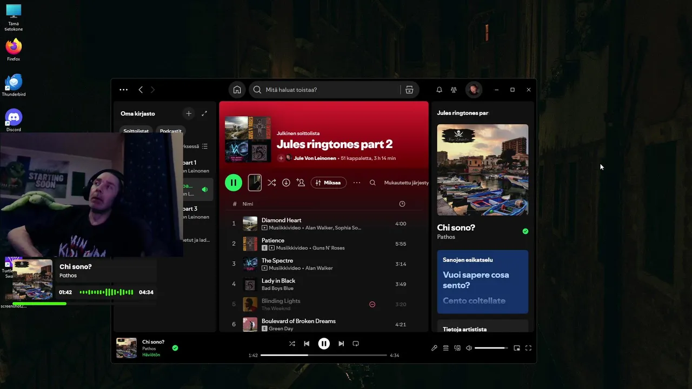Select the Blinding Lights row
Viewport: 692px width, 389px height.
coord(324,304)
